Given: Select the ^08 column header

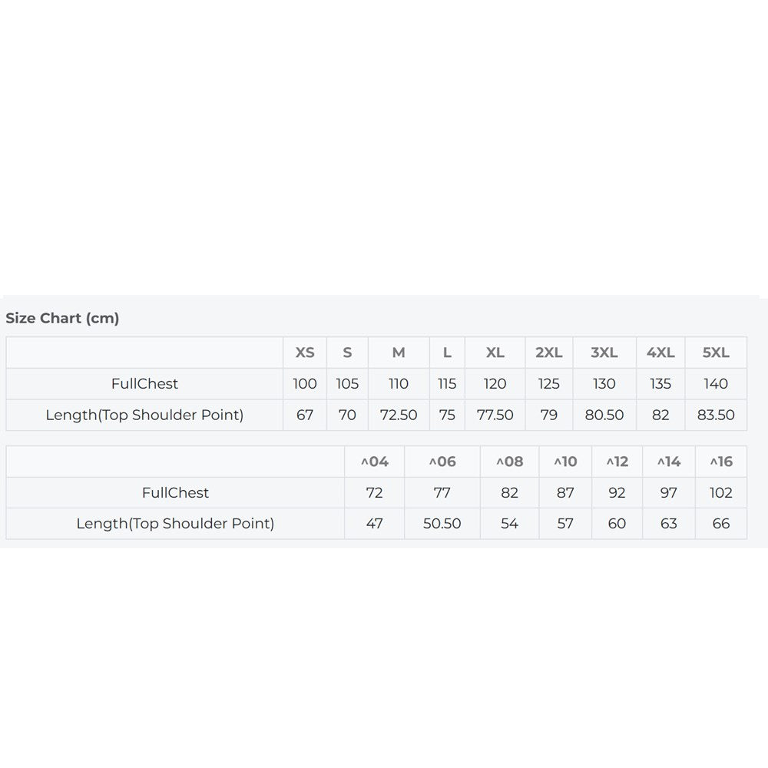Looking at the screenshot, I should click(509, 462).
